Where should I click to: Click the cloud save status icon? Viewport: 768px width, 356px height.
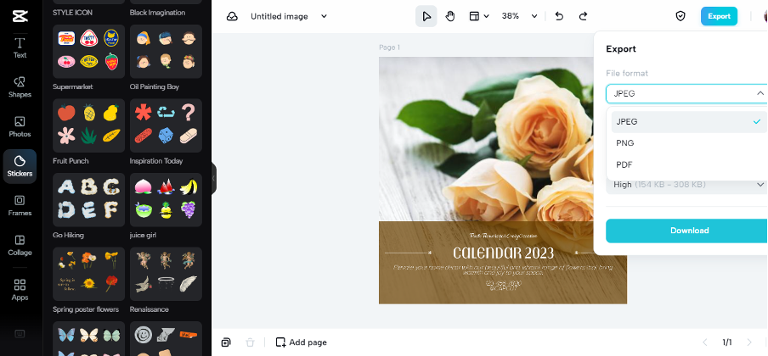click(232, 16)
